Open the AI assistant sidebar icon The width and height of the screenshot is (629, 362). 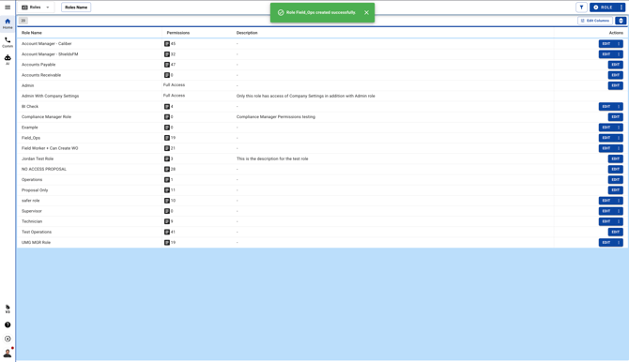click(x=8, y=60)
